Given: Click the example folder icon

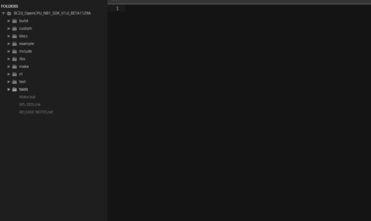Looking at the screenshot, I should point(15,44).
